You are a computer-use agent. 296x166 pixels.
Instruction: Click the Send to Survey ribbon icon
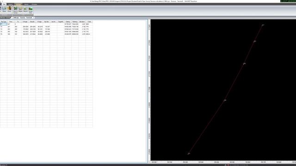coord(15,10)
